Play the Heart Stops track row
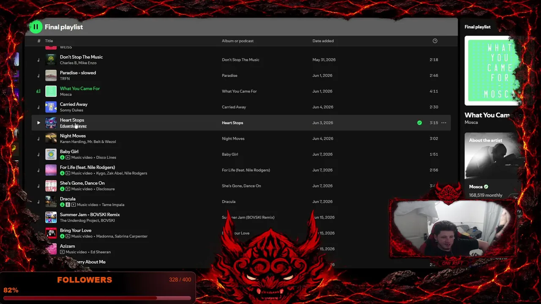The height and width of the screenshot is (304, 541). point(38,123)
